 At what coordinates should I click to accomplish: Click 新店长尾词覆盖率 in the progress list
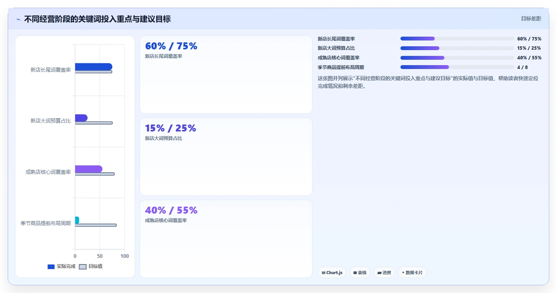336,39
